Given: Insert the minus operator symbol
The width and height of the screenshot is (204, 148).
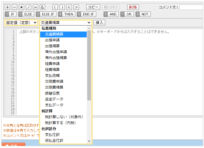Looking at the screenshot, I should (x=15, y=7).
